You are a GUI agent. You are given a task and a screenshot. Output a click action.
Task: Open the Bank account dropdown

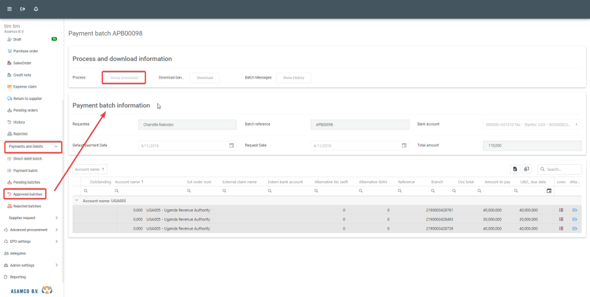point(576,124)
